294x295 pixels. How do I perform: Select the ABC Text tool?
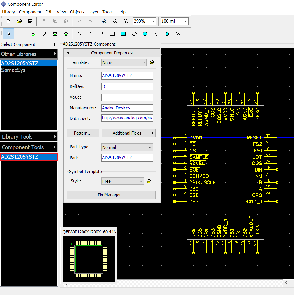(x=178, y=34)
